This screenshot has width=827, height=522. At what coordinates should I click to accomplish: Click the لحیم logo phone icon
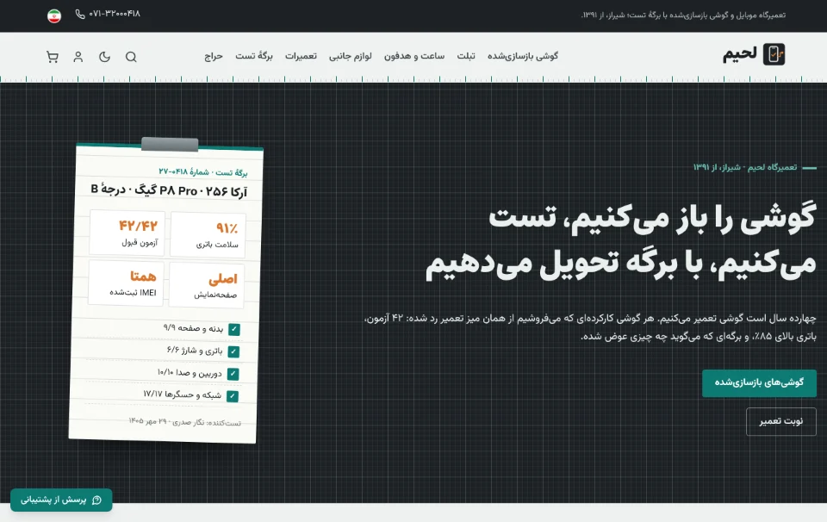click(774, 54)
